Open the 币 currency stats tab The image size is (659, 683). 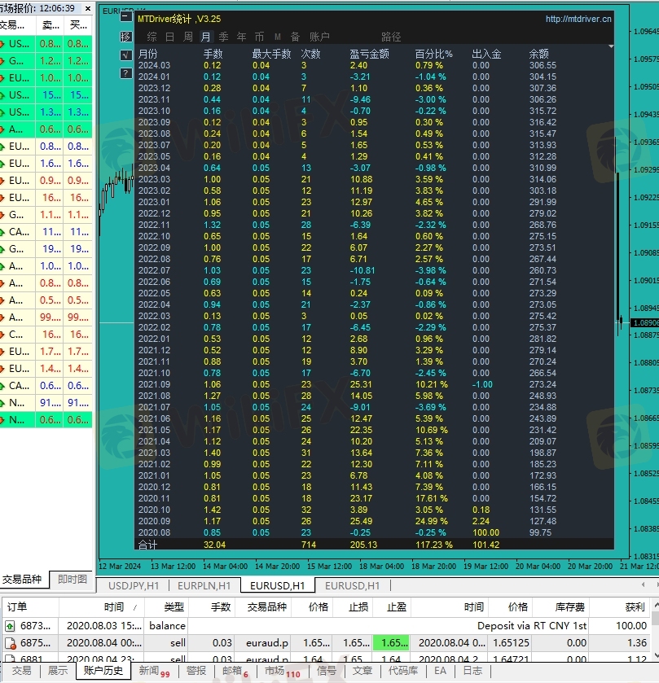coord(259,37)
